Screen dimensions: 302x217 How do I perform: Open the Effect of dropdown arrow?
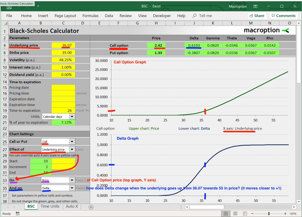[72, 149]
